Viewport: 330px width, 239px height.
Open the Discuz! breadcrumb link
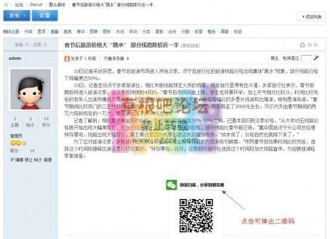point(36,5)
